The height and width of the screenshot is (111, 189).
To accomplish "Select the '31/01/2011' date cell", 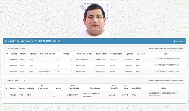I will click(x=113, y=66).
